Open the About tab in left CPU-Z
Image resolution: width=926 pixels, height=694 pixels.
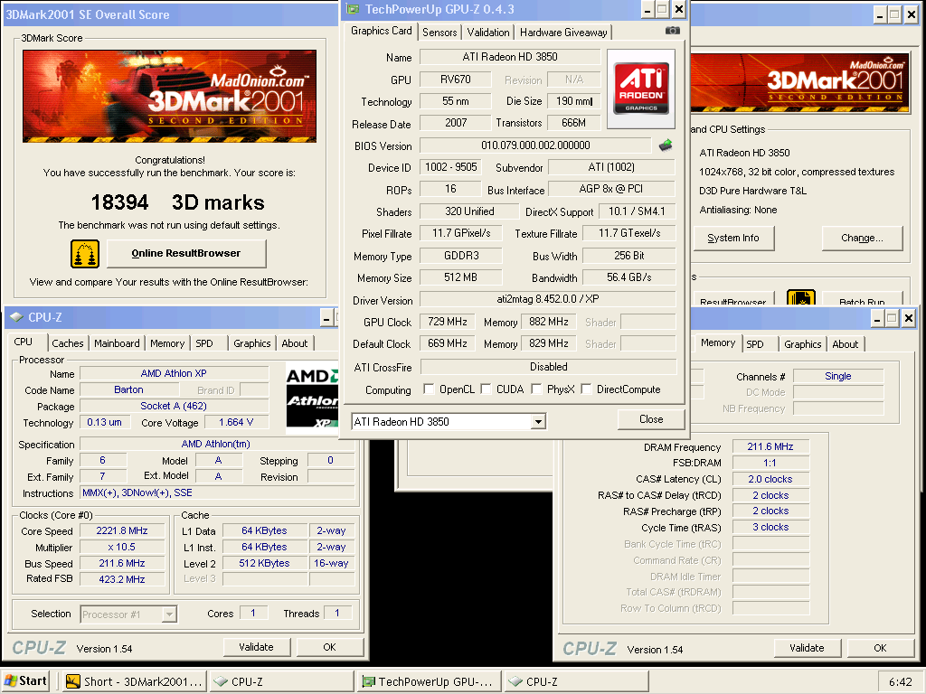click(x=295, y=343)
